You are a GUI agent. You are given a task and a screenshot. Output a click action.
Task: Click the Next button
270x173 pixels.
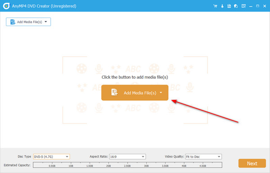tap(252, 164)
